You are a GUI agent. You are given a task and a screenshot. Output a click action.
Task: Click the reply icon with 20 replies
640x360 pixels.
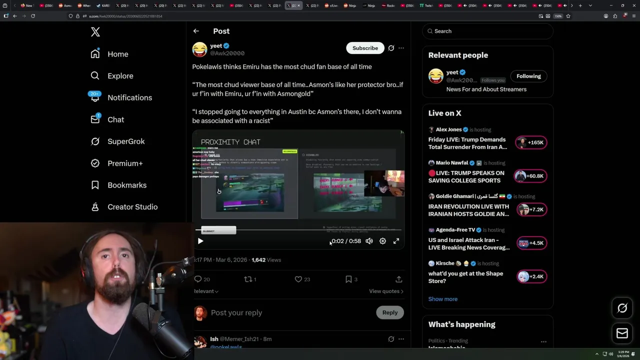(x=198, y=279)
